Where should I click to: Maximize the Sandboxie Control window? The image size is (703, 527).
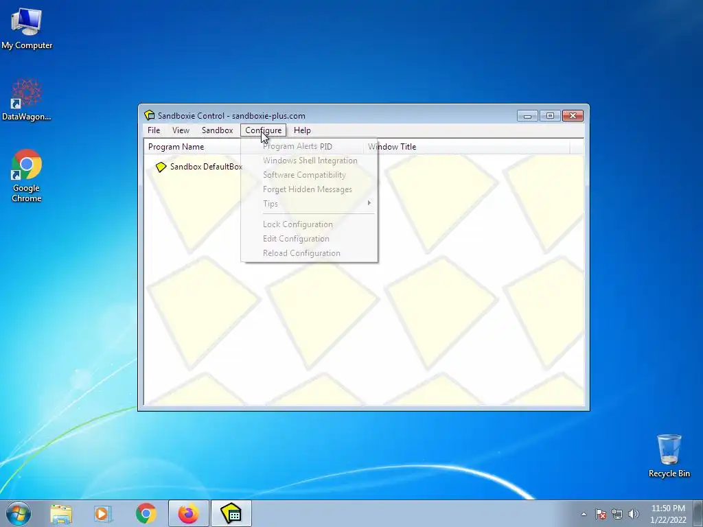(550, 115)
